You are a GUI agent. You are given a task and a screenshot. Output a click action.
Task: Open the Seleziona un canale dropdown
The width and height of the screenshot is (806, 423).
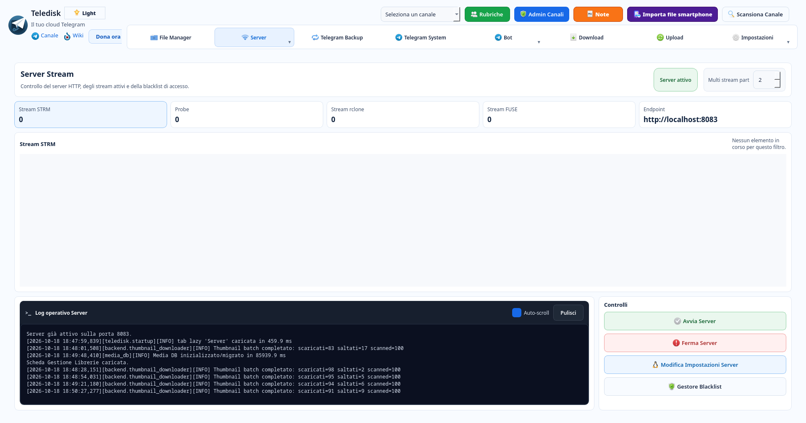[x=420, y=14]
